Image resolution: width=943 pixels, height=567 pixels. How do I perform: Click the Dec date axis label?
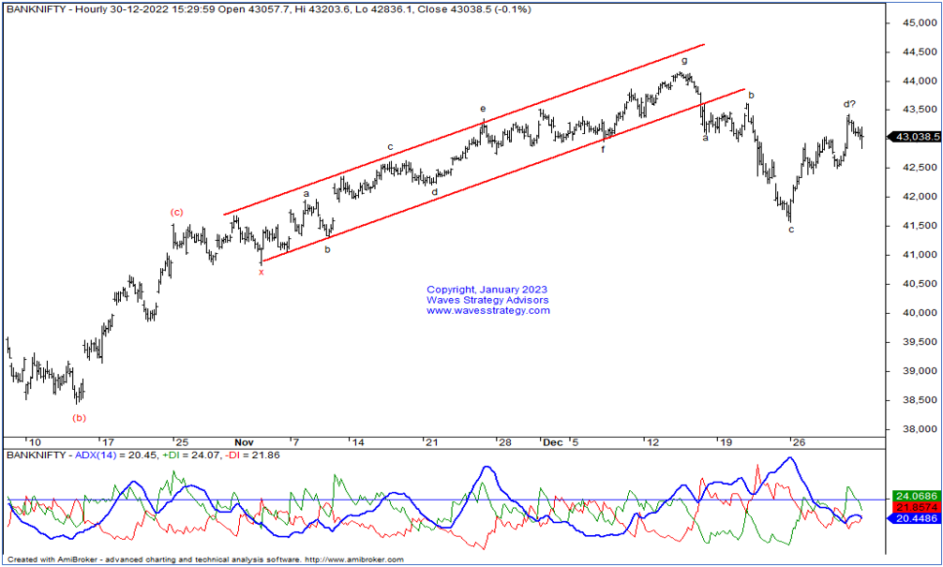click(x=553, y=442)
